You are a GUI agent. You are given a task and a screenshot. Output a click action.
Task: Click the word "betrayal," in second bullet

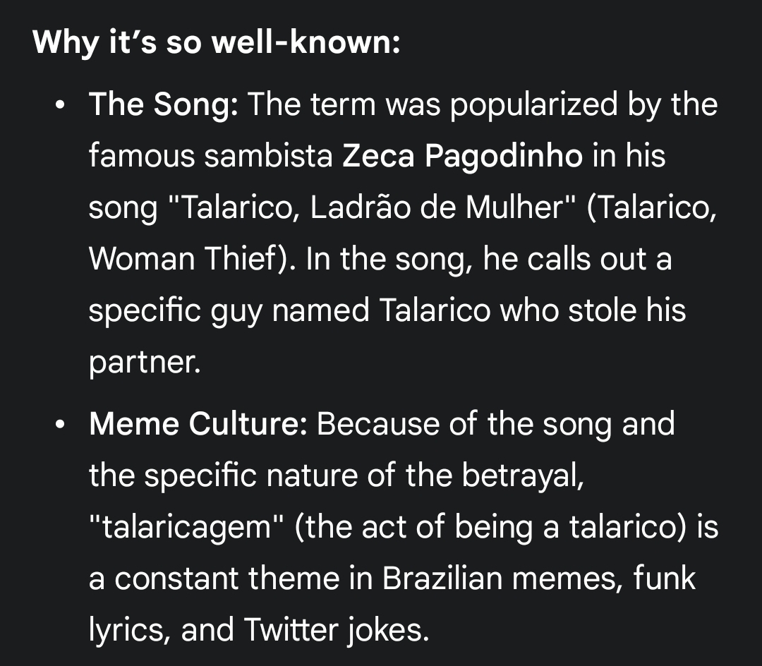click(x=523, y=476)
